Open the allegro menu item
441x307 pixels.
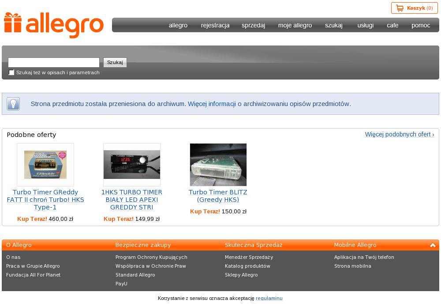click(x=178, y=25)
